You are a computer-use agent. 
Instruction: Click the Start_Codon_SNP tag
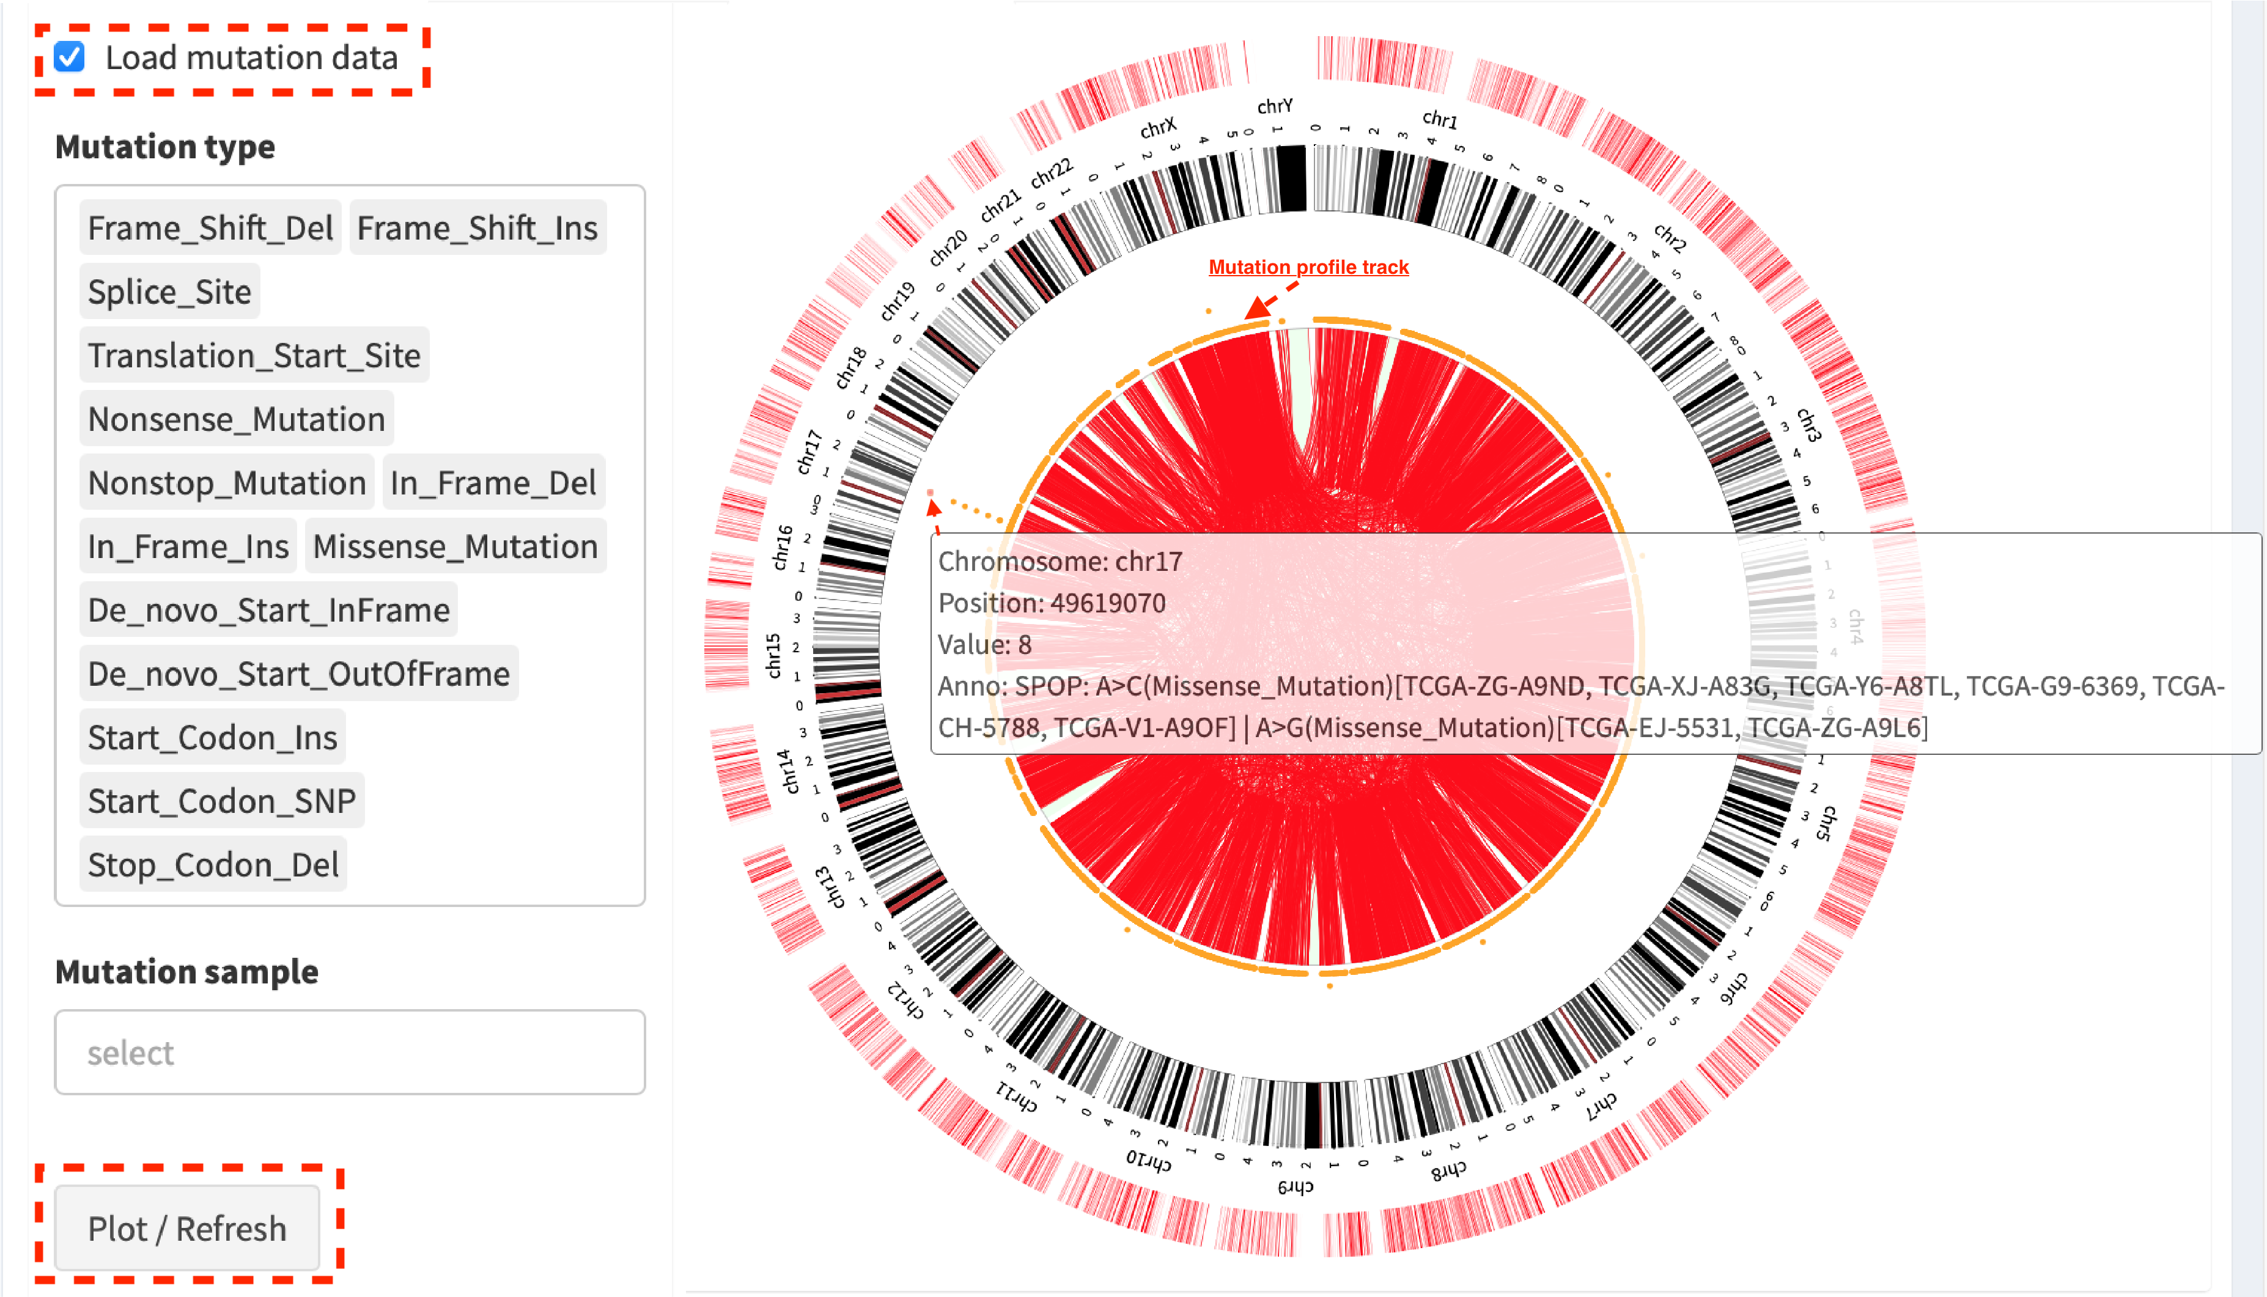[222, 801]
